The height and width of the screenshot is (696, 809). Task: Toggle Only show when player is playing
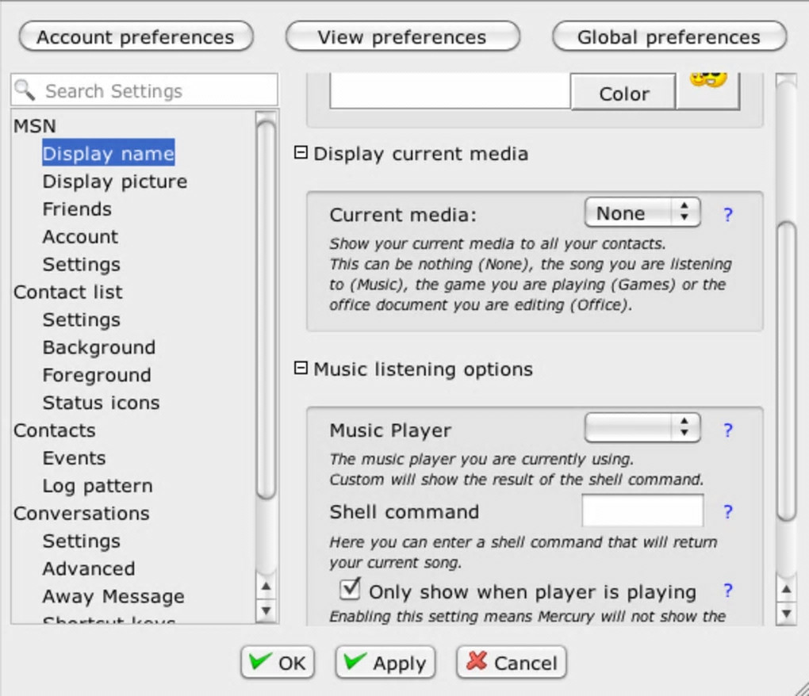(350, 590)
